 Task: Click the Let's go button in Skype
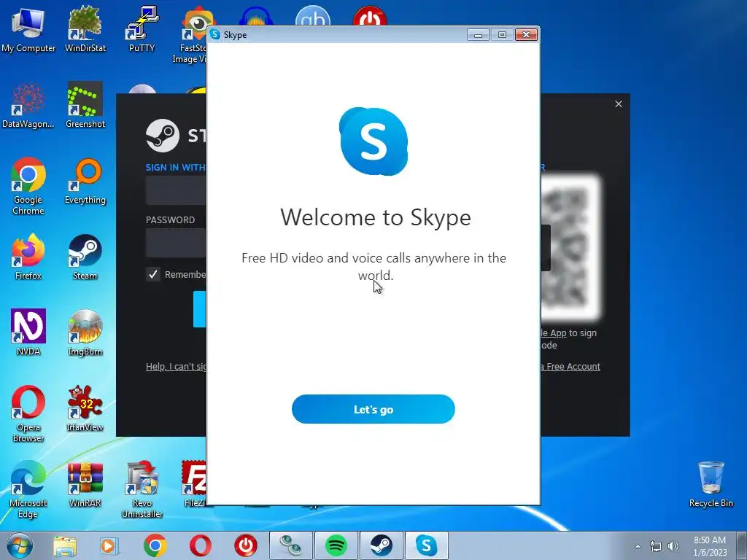(373, 409)
